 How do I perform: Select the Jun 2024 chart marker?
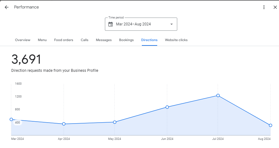(167, 107)
